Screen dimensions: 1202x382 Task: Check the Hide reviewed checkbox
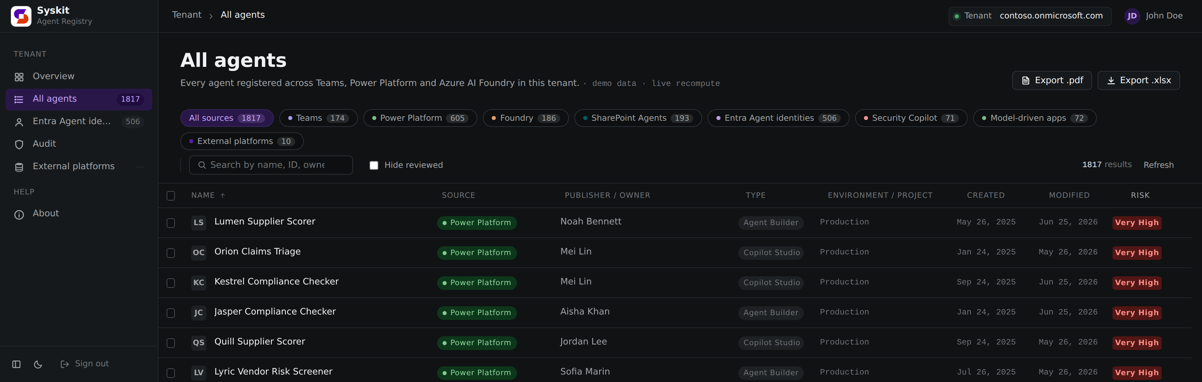374,165
